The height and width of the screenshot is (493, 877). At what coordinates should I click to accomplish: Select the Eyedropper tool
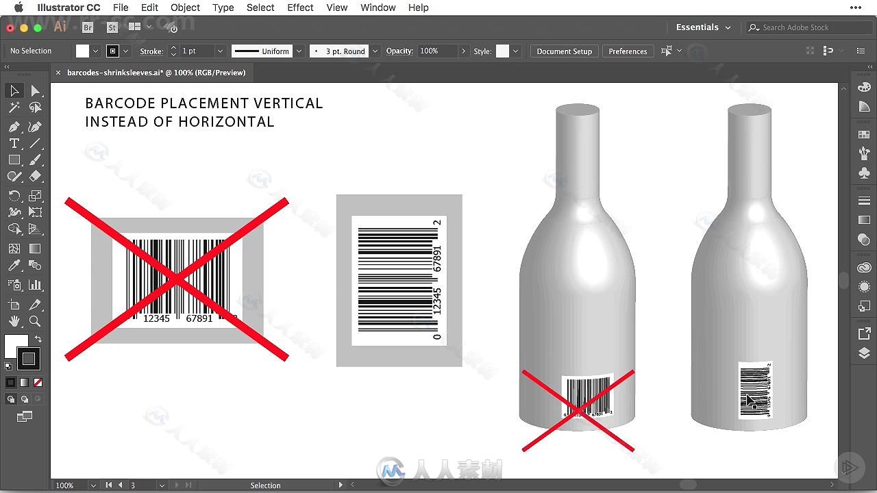pyautogui.click(x=14, y=265)
